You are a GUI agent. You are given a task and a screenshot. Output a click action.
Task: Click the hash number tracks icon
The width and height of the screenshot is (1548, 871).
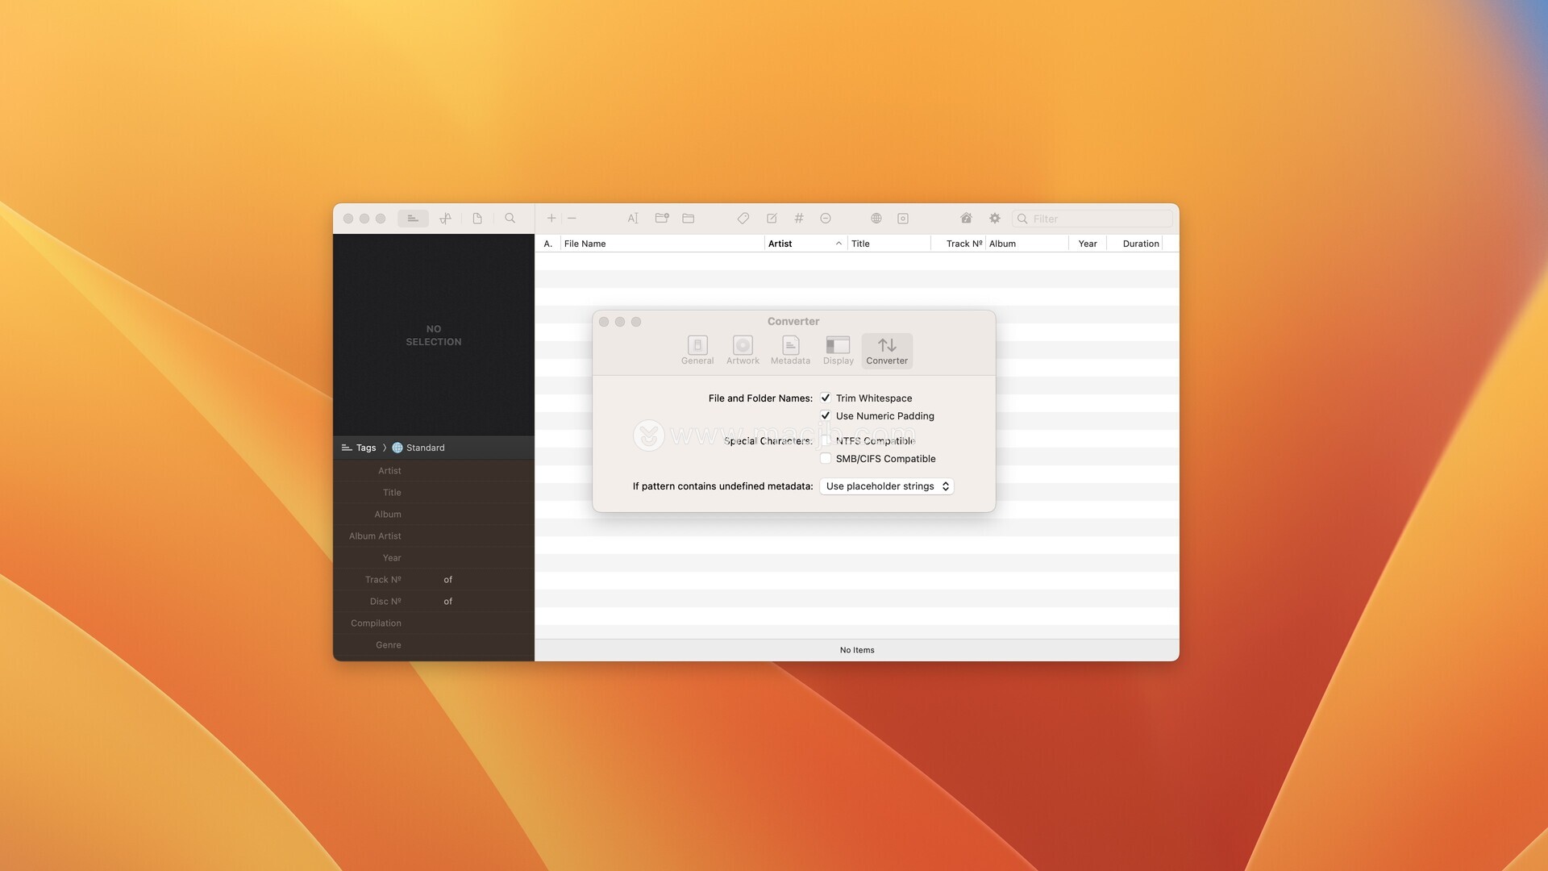point(799,219)
